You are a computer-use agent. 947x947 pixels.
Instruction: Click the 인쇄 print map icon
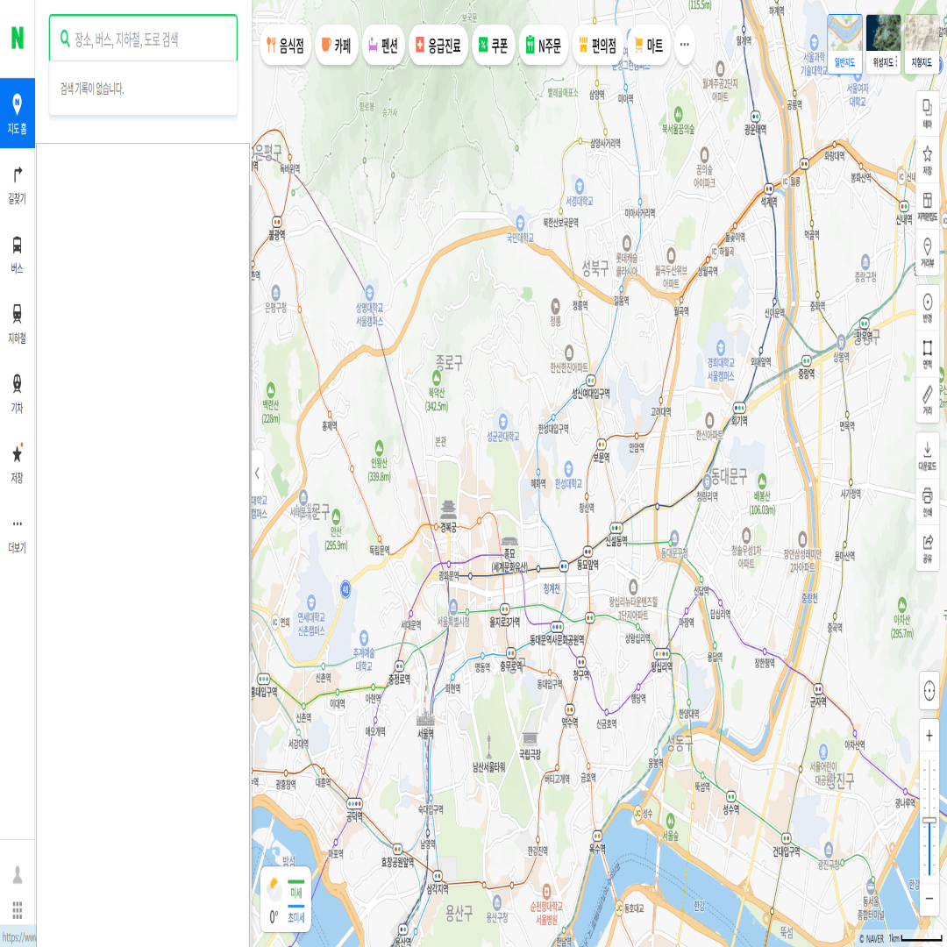pyautogui.click(x=927, y=502)
